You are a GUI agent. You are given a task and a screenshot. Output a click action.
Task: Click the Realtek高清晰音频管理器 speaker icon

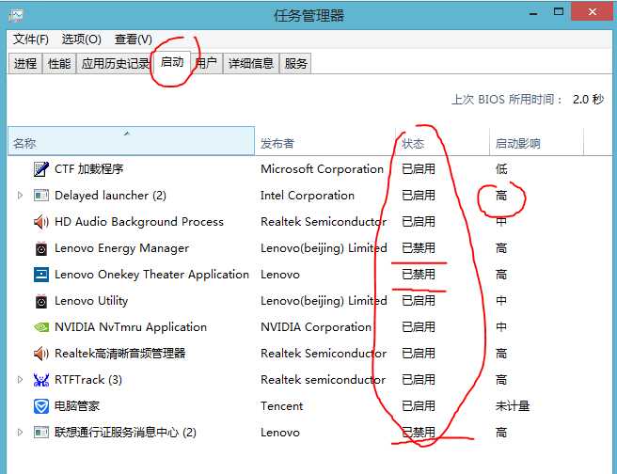coord(41,354)
